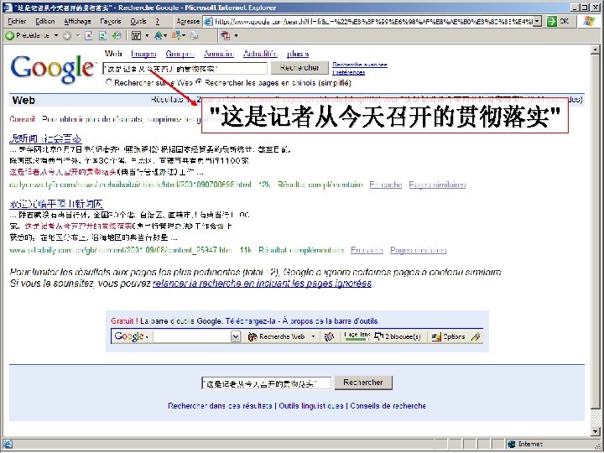Click the Stop loading icon with red X
The height and width of the screenshot is (453, 604).
click(x=89, y=36)
